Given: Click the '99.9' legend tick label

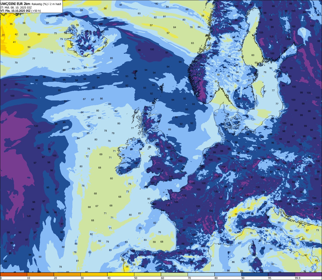Looking at the screenshot, I should coord(298,278).
